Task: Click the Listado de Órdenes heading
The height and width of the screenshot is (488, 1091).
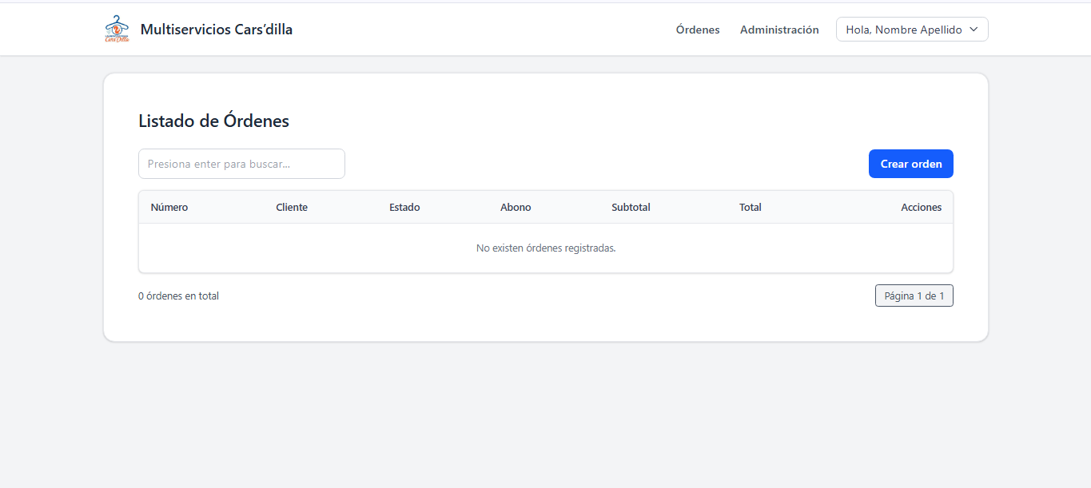Action: (213, 121)
